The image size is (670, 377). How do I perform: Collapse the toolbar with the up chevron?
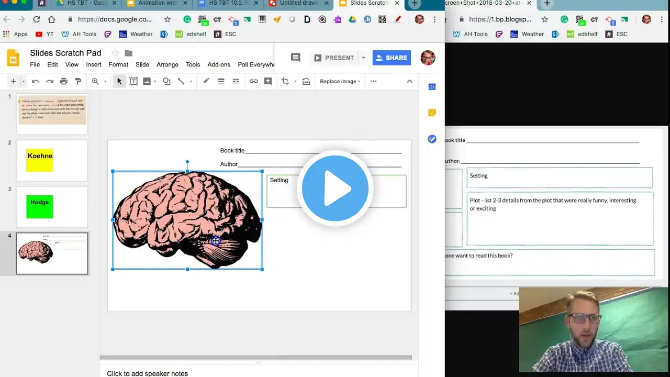(409, 81)
